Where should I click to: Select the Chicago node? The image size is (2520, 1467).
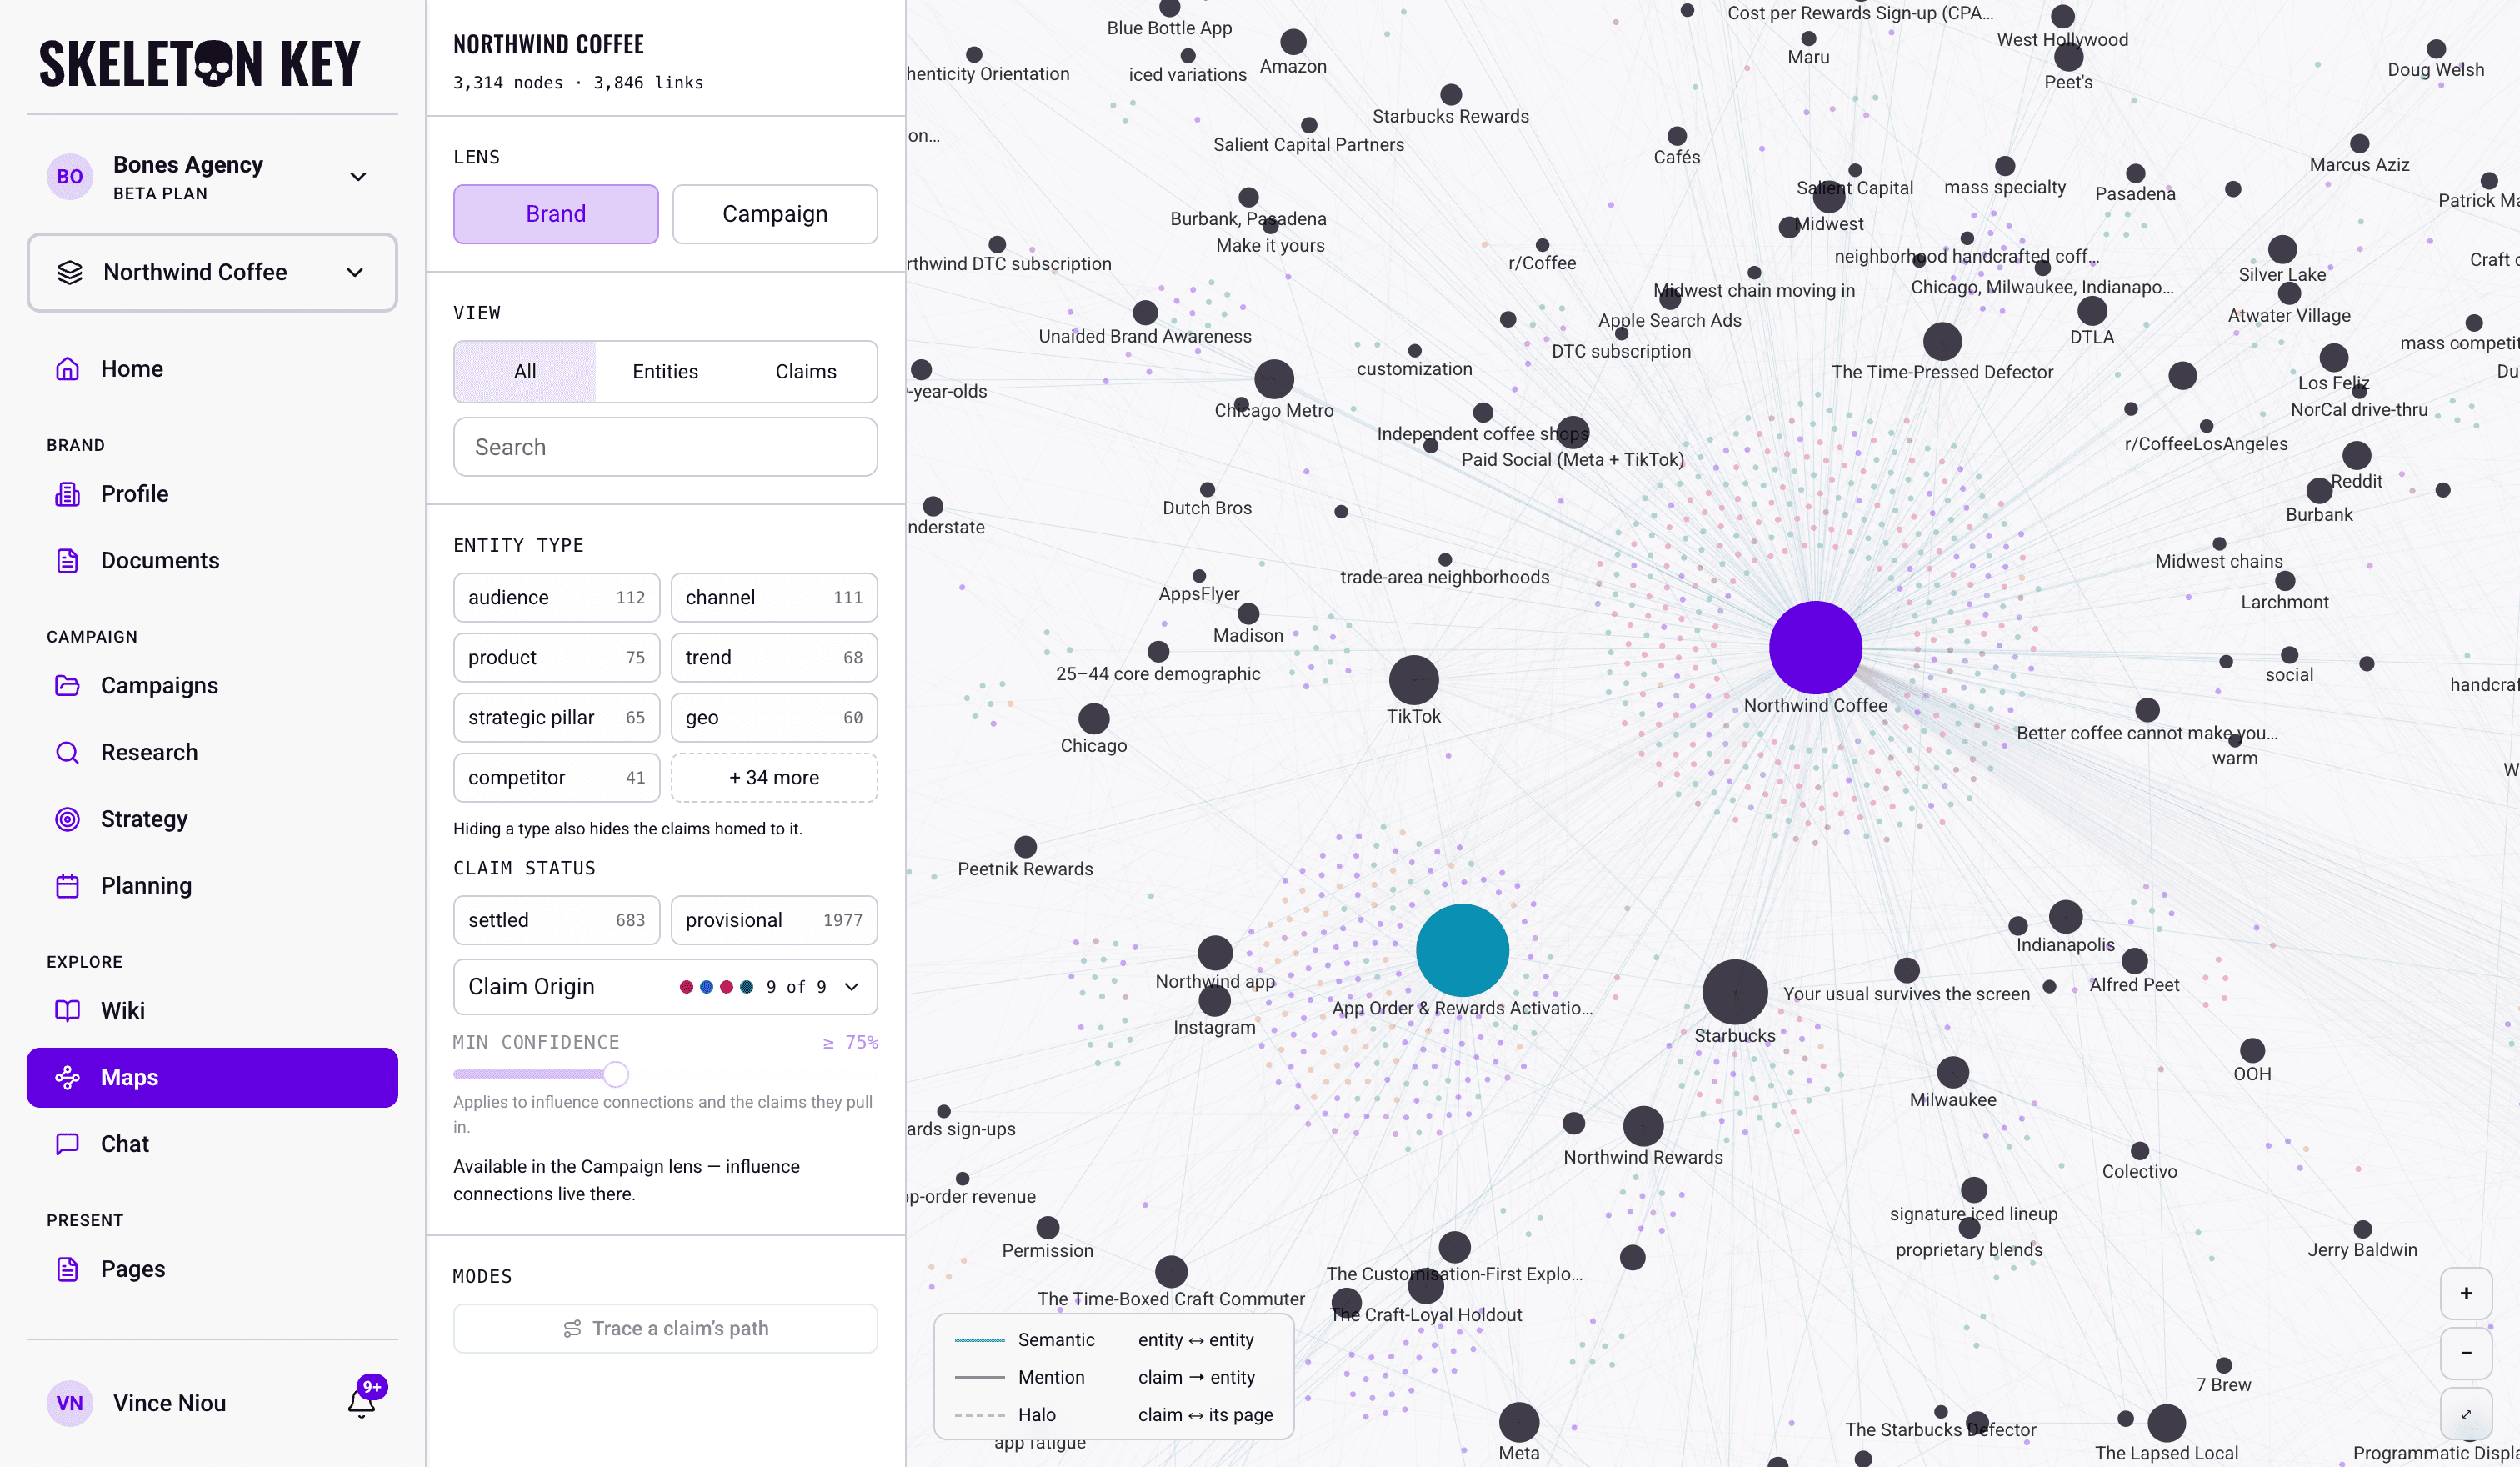1093,718
